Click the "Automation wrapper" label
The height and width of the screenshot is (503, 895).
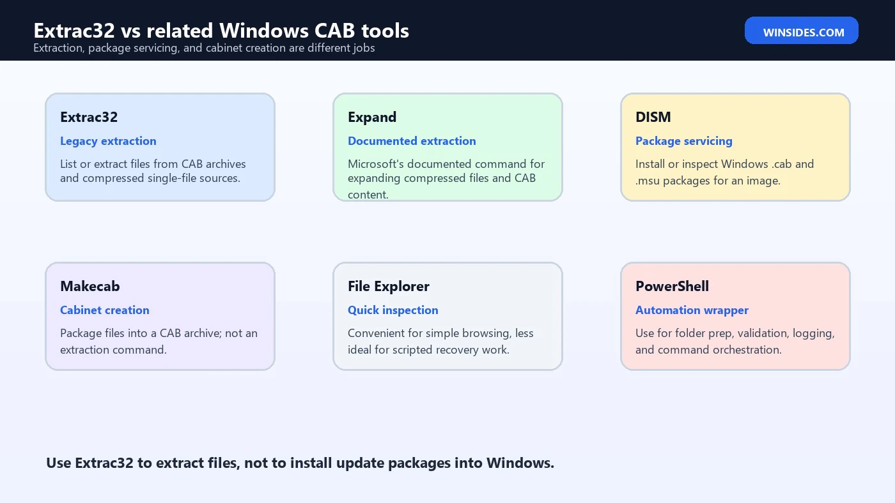tap(692, 310)
